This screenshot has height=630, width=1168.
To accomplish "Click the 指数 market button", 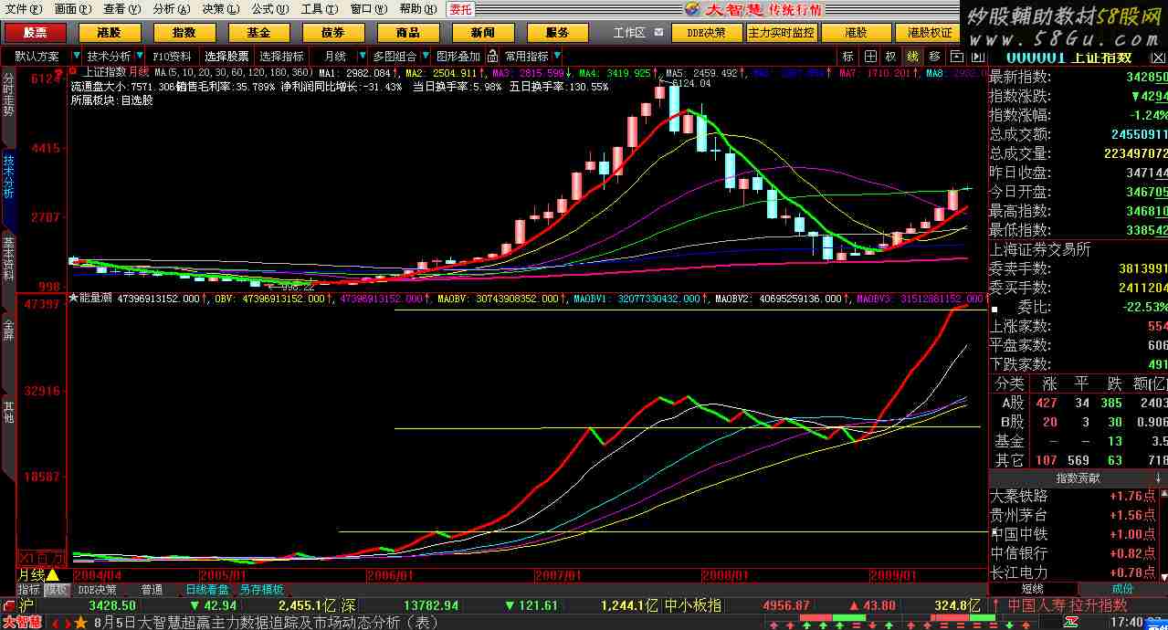I will (x=184, y=33).
